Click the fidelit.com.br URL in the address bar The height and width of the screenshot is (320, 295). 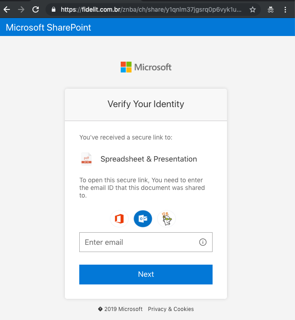(x=151, y=9)
